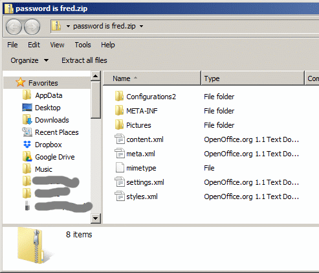The width and height of the screenshot is (319, 273).
Task: Click the Favorites star icon
Action: pyautogui.click(x=20, y=82)
